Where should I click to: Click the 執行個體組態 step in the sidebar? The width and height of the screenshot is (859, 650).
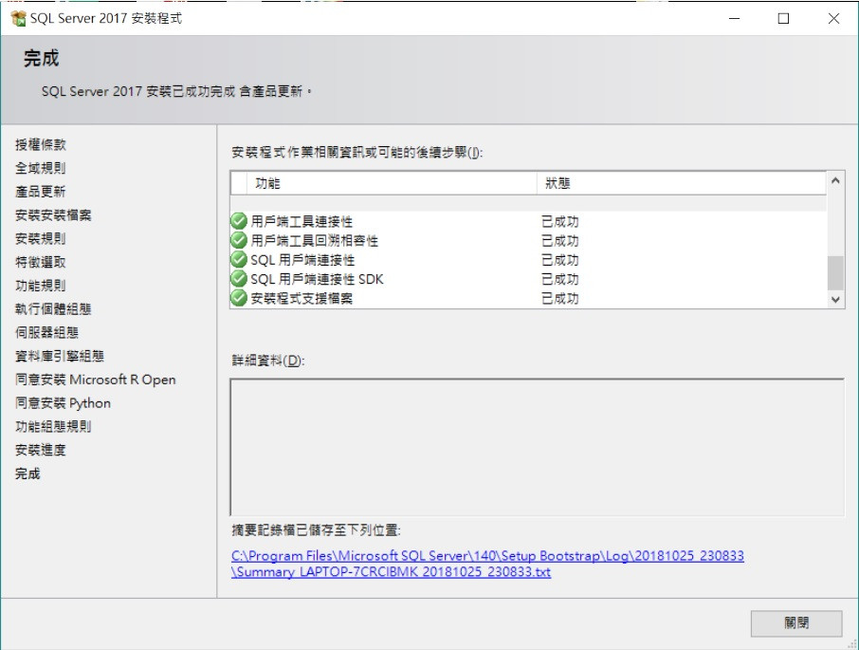point(53,309)
